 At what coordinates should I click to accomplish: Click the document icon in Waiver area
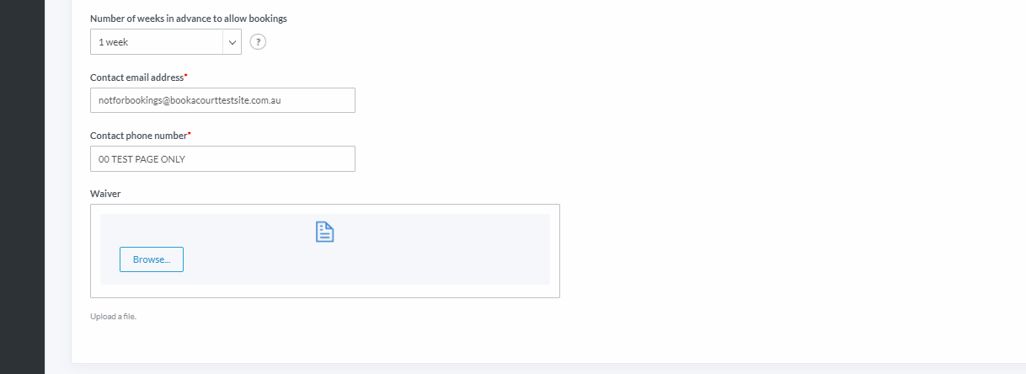pyautogui.click(x=325, y=232)
